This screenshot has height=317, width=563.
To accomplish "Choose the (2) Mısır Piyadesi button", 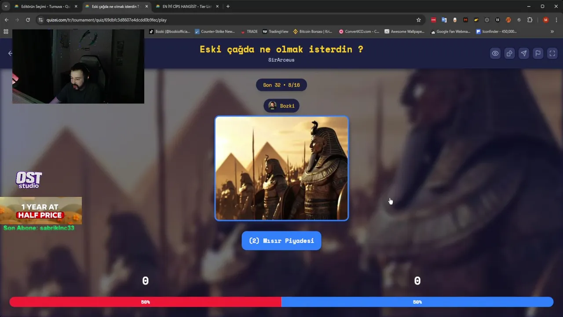I will tap(281, 241).
